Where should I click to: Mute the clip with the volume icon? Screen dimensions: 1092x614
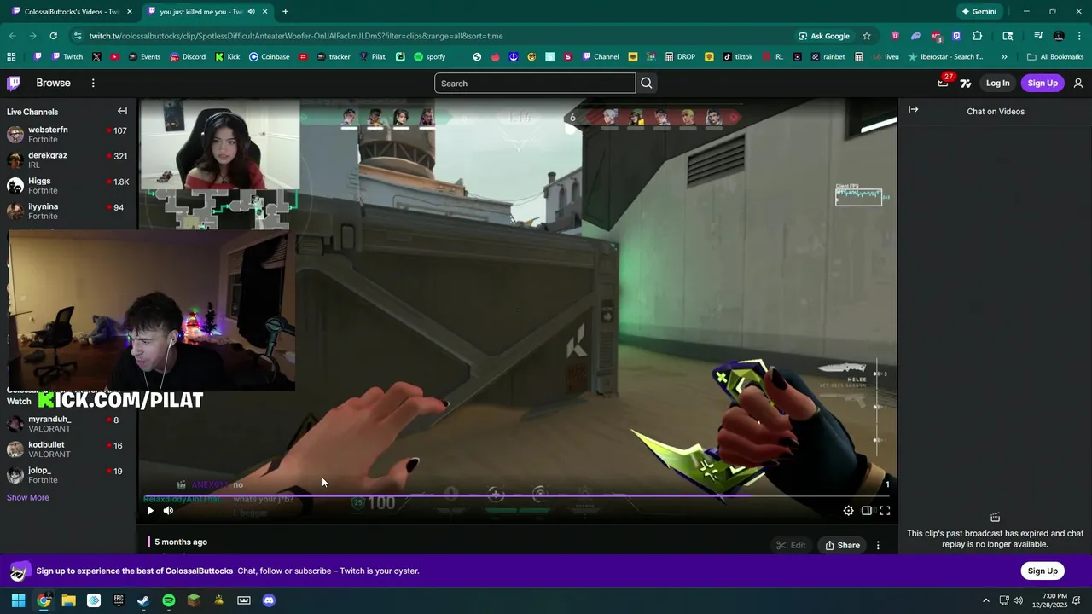coord(168,511)
